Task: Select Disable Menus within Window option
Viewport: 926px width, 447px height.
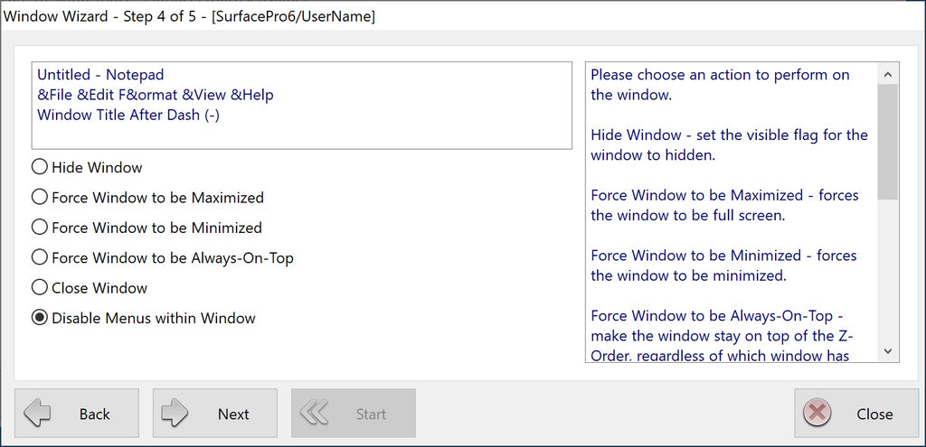Action: point(40,318)
